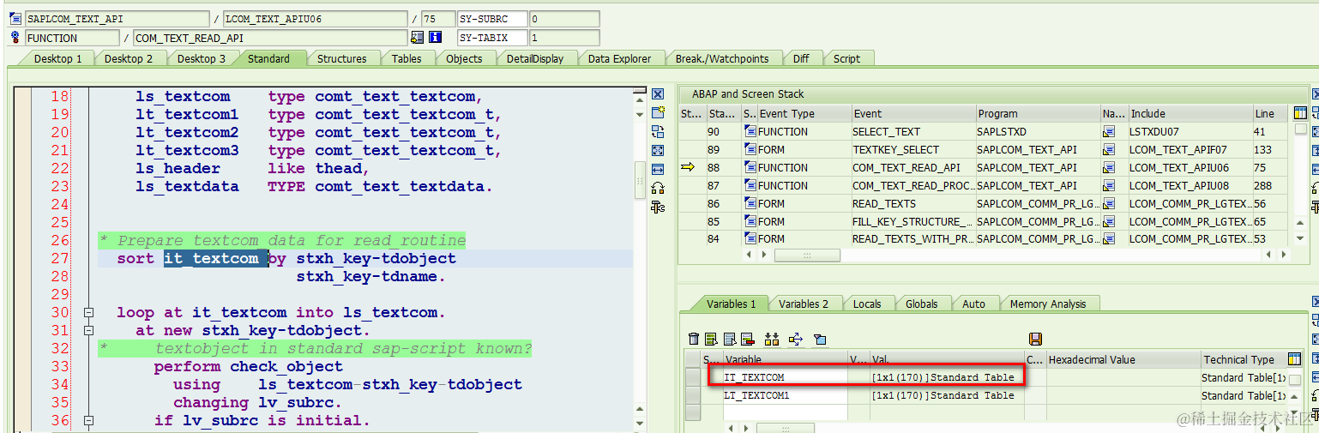The height and width of the screenshot is (433, 1319).
Task: Open the Memory Analysis tab
Action: click(x=1047, y=304)
